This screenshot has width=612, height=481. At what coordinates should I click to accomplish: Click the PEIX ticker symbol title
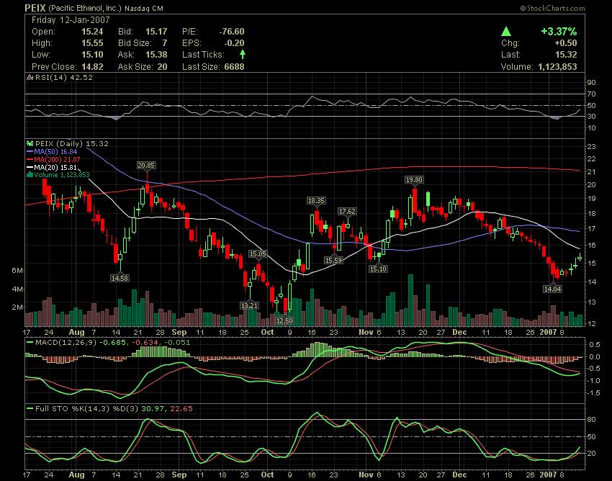35,8
